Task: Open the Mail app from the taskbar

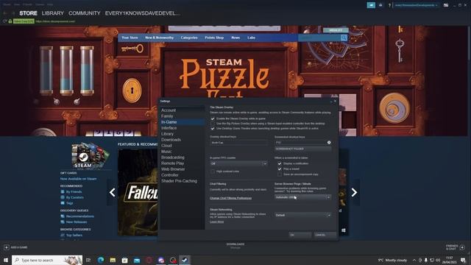Action: (x=137, y=260)
